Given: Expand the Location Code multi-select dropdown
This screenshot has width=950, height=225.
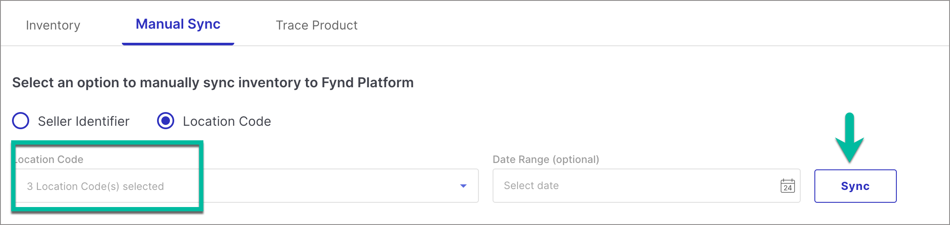Looking at the screenshot, I should coord(246,186).
